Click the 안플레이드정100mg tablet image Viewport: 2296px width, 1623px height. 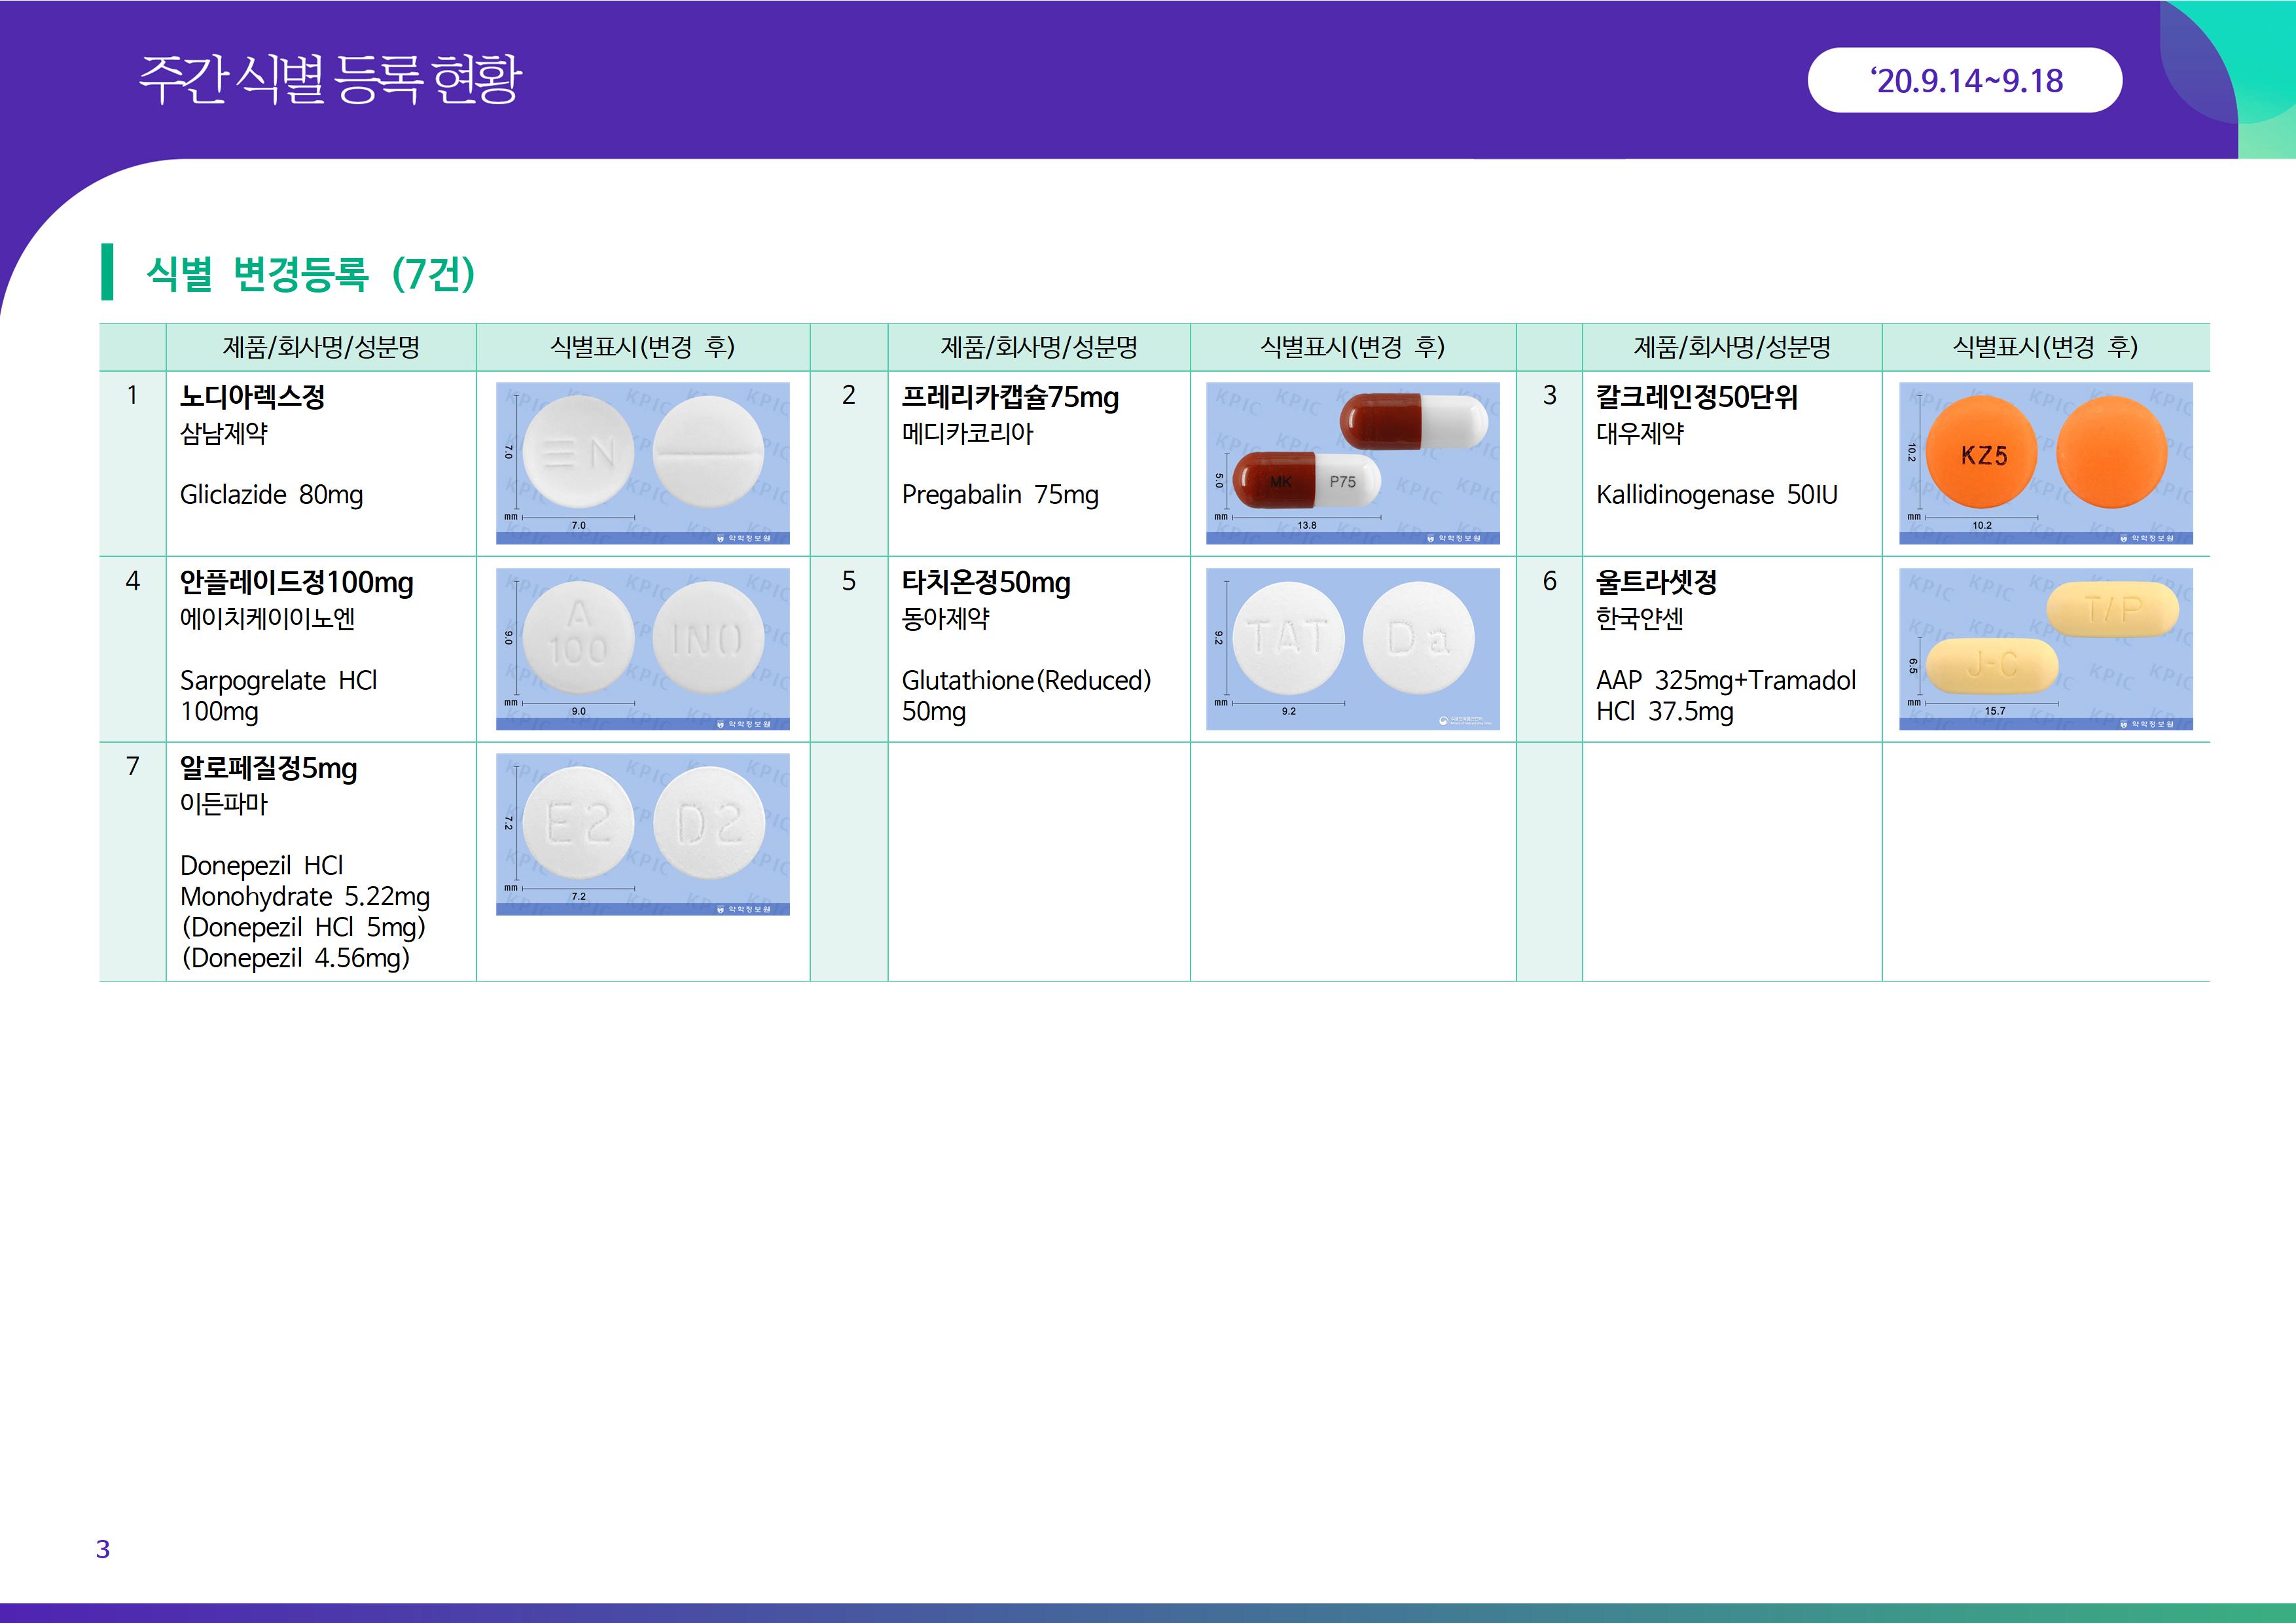coord(642,648)
